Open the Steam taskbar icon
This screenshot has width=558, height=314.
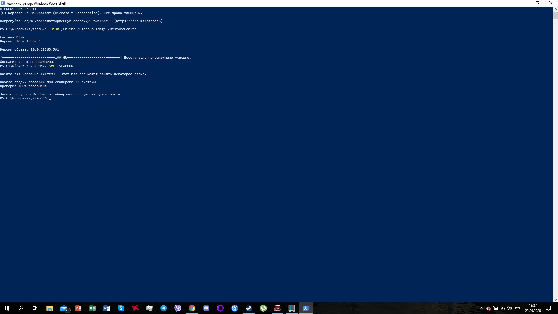(x=249, y=308)
